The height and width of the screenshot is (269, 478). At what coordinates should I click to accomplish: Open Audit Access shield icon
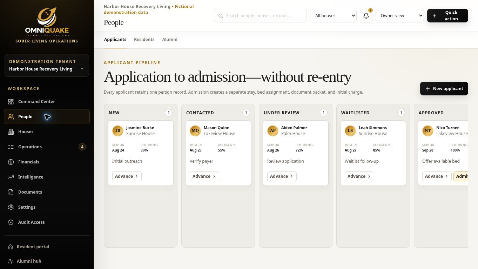[11, 222]
